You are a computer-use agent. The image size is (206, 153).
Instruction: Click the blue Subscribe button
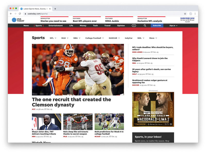[157, 25]
